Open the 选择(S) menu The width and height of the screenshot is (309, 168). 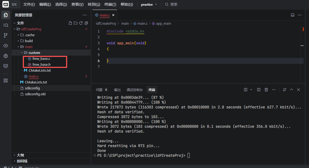61,4
